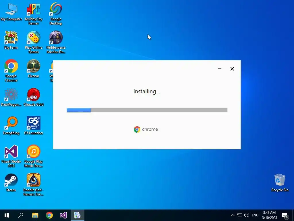Launch Visual Studio 2015 from the desktop

[x=11, y=156]
